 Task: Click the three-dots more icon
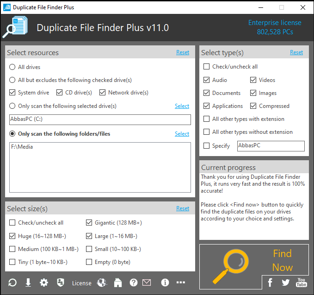(x=181, y=282)
